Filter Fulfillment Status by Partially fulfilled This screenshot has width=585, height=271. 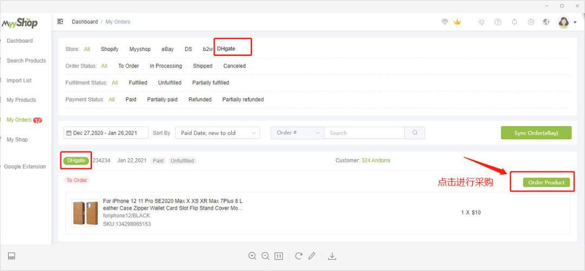click(211, 83)
